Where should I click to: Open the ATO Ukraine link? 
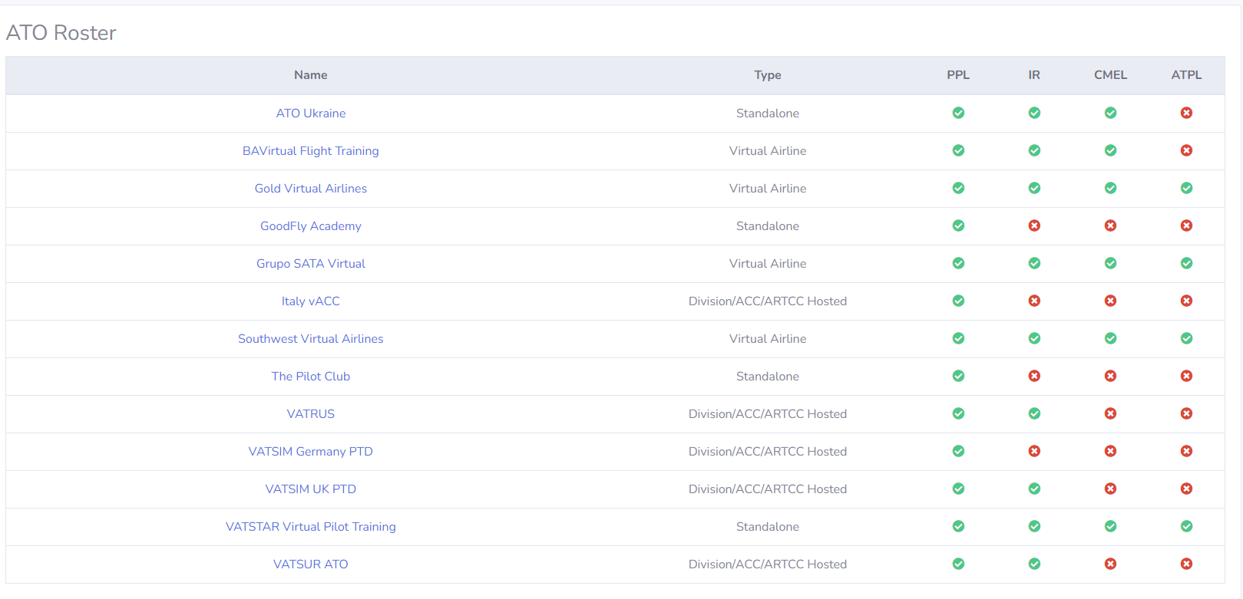click(311, 114)
